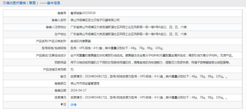This screenshot has width=246, height=111.
Task: Select company name 佛山市顺德区依士文电子仪器有限公司
Action: click(x=95, y=20)
